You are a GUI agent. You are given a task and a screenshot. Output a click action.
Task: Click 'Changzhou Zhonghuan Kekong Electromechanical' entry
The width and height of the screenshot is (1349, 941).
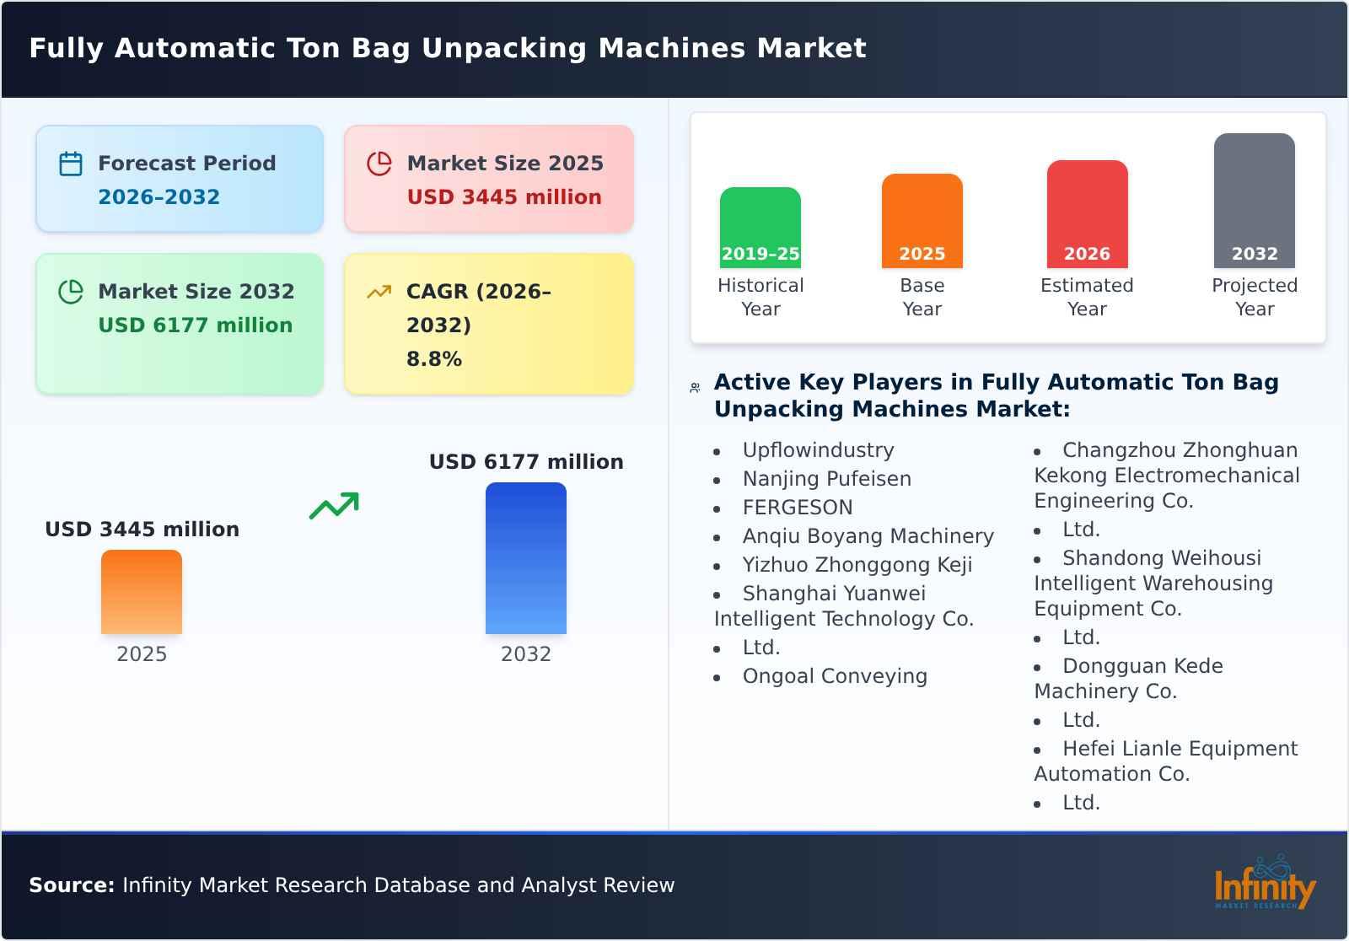click(1167, 476)
